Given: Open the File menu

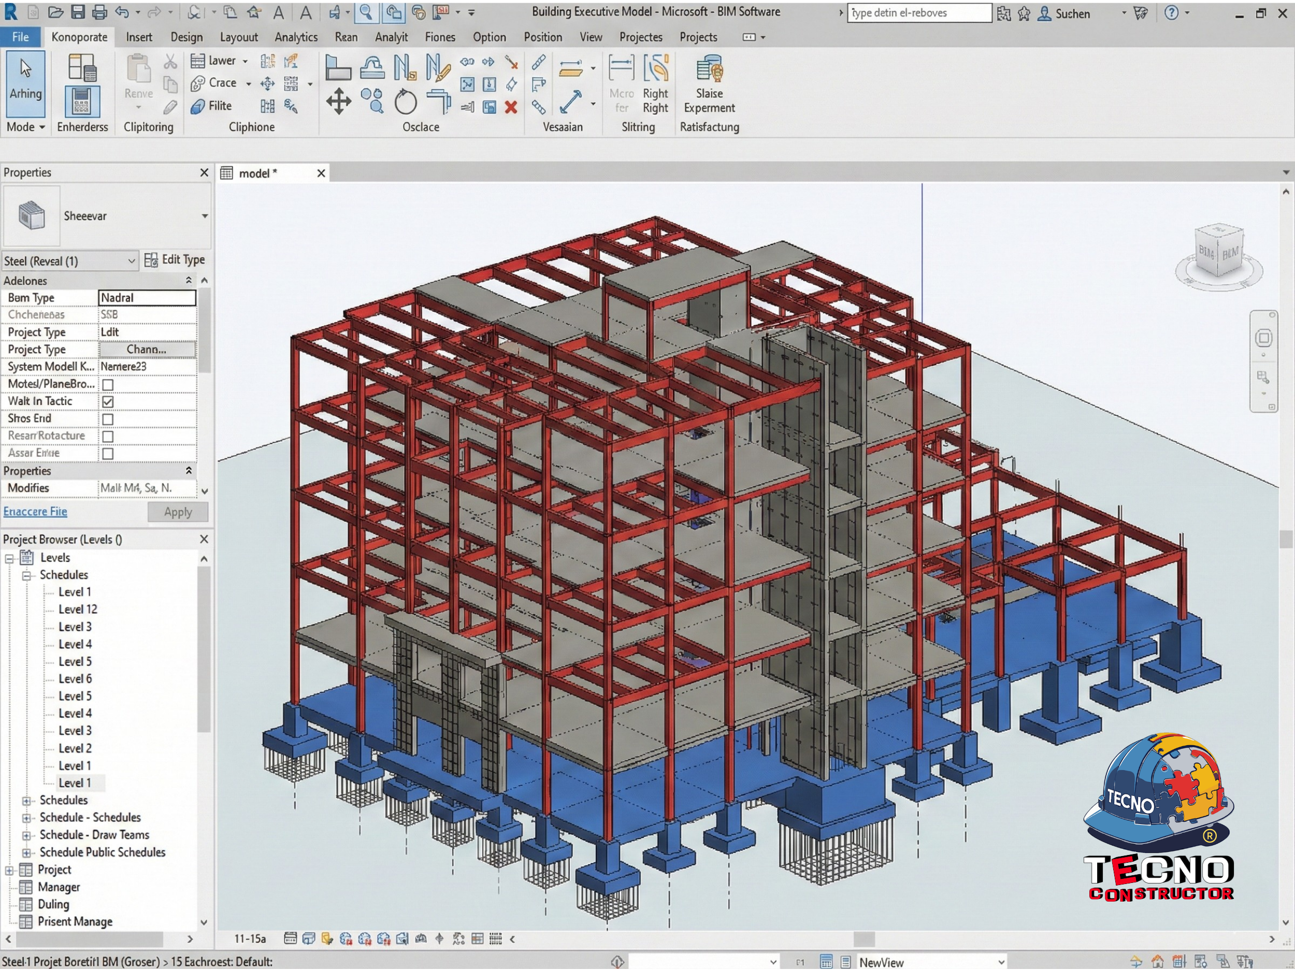Looking at the screenshot, I should tap(20, 37).
